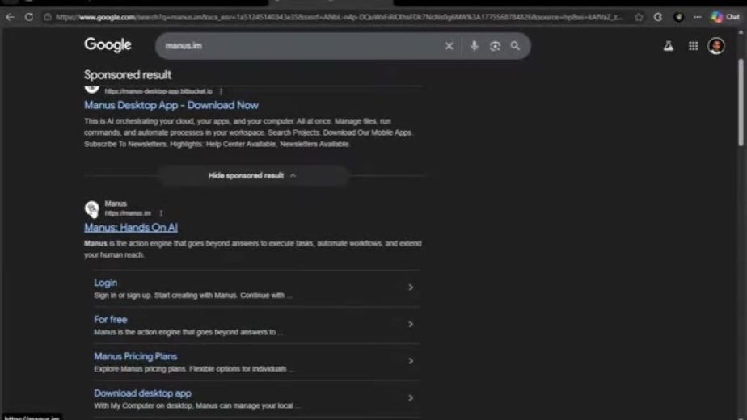Screen dimensions: 747x420
Task: Clear the search box with the X
Action: pos(449,46)
